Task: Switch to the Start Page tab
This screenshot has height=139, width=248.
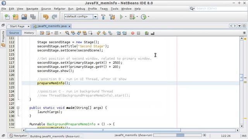Action: pyautogui.click(x=17, y=26)
